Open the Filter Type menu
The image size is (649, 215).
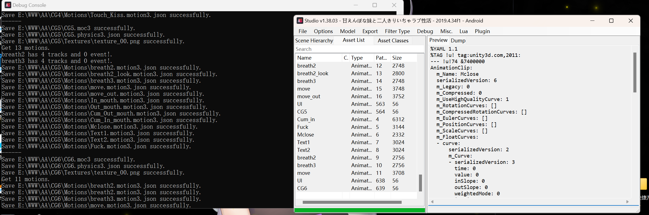[x=397, y=31]
